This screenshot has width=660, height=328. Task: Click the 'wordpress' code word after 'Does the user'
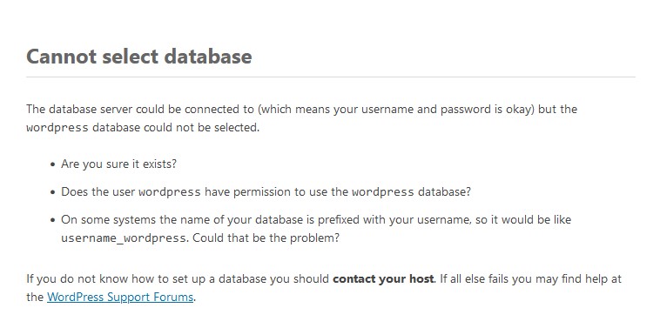(x=170, y=192)
